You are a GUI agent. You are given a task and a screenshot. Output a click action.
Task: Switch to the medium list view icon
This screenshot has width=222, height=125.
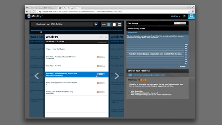(114, 24)
